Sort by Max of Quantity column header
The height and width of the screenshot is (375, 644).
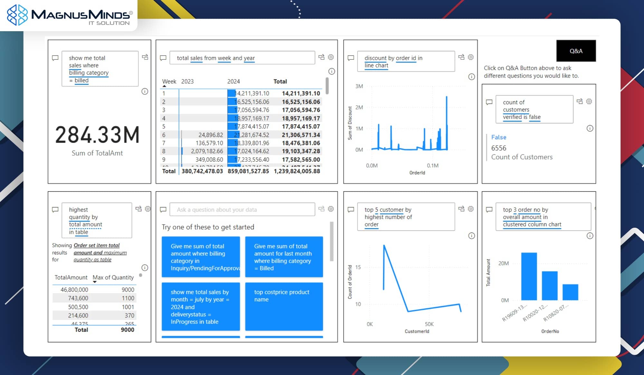[x=113, y=278]
